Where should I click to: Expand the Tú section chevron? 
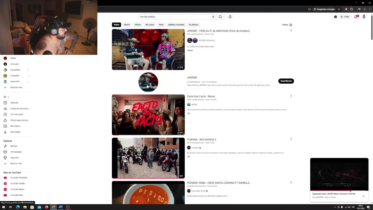pyautogui.click(x=8, y=97)
